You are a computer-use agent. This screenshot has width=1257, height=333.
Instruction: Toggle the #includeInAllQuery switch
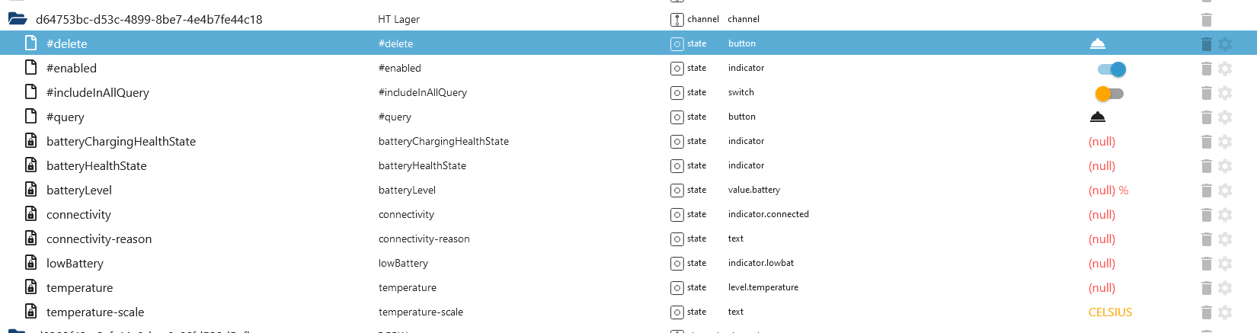click(x=1109, y=94)
